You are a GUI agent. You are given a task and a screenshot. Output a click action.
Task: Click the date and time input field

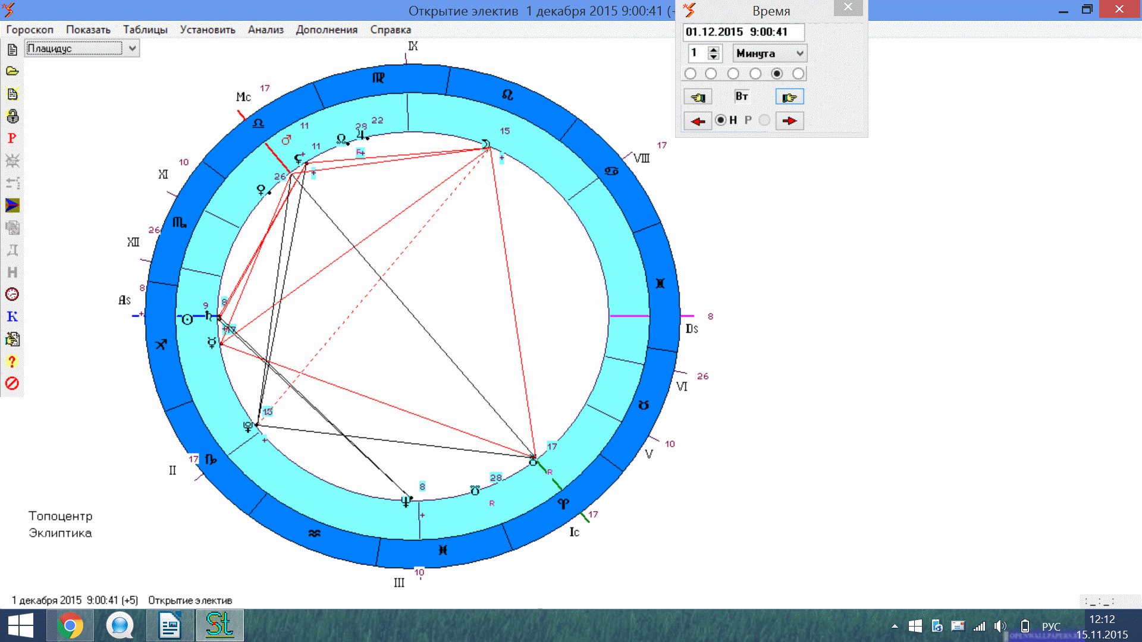[743, 32]
